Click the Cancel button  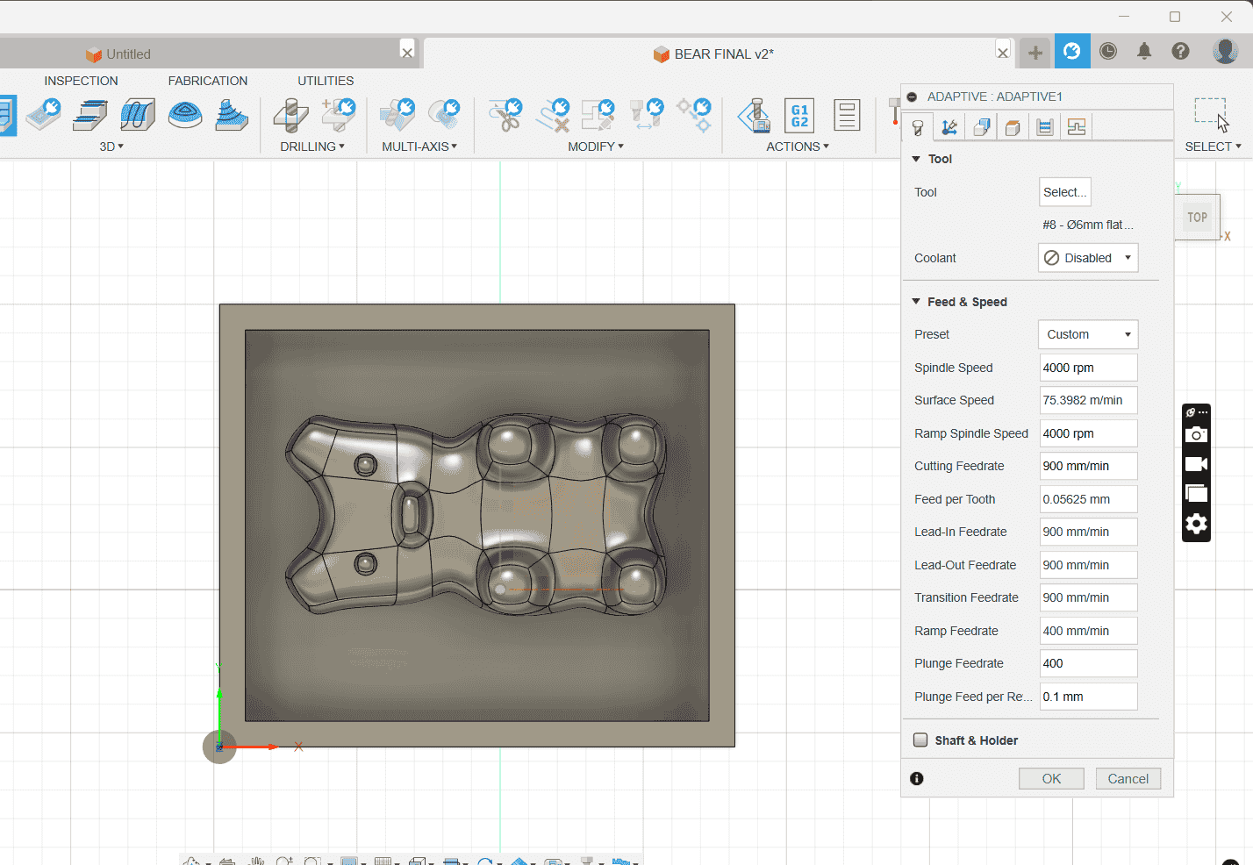[x=1128, y=778]
